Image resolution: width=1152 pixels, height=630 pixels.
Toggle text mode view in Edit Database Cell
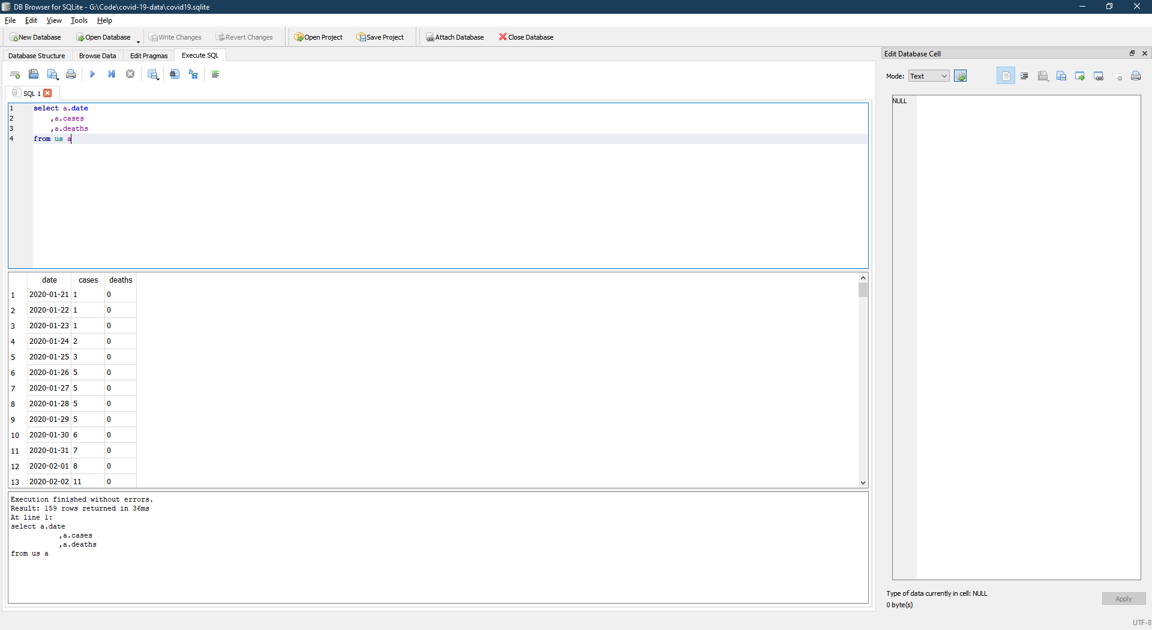(1006, 76)
